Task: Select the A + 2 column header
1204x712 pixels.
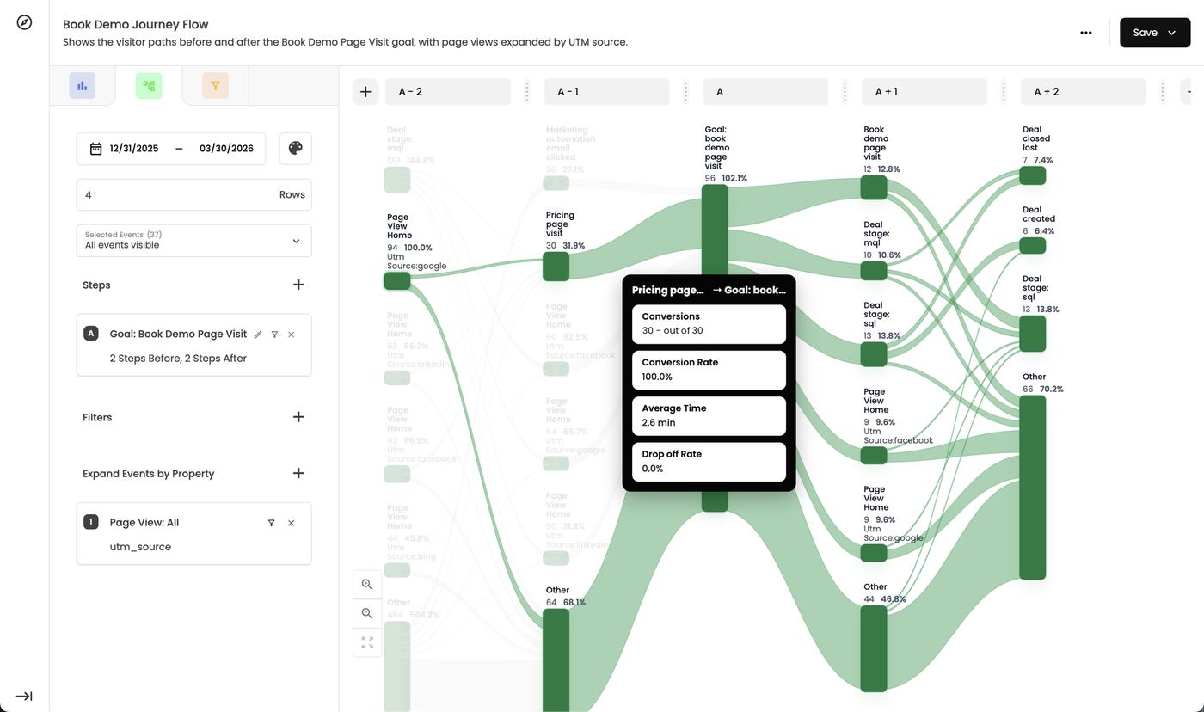Action: (x=1084, y=92)
